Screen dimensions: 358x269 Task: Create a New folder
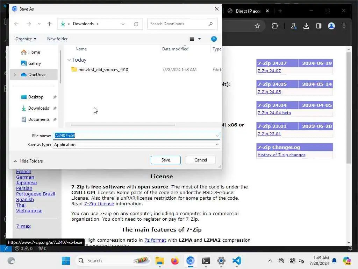click(x=57, y=39)
